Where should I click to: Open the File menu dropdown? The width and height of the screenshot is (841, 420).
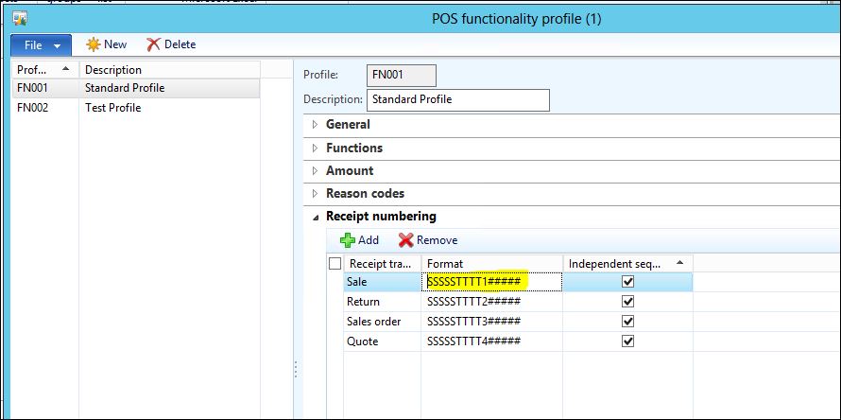(41, 44)
